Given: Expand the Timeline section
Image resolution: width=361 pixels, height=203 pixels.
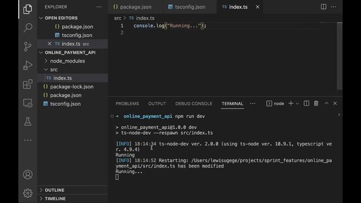Looking at the screenshot, I should click(73, 198).
